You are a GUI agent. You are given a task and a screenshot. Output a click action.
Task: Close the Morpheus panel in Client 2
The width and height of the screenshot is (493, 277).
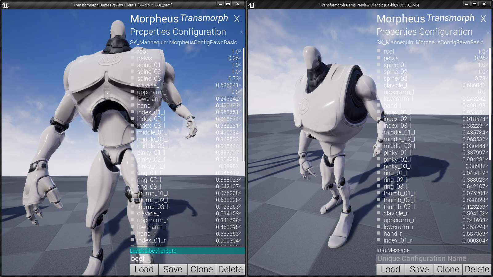483,19
